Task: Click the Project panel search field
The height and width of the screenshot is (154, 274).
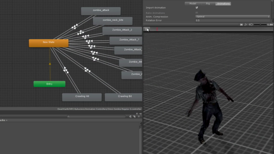Action: 96,116
